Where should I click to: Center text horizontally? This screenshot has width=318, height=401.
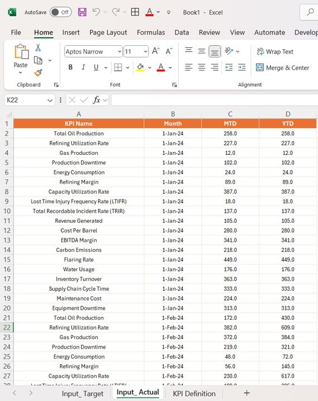201,67
